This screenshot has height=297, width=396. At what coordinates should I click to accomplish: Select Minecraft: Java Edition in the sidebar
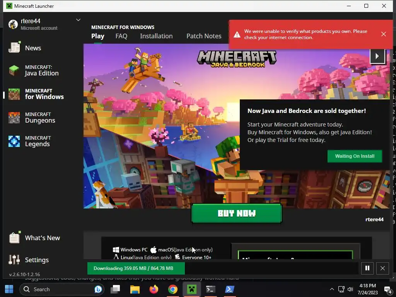point(34,70)
